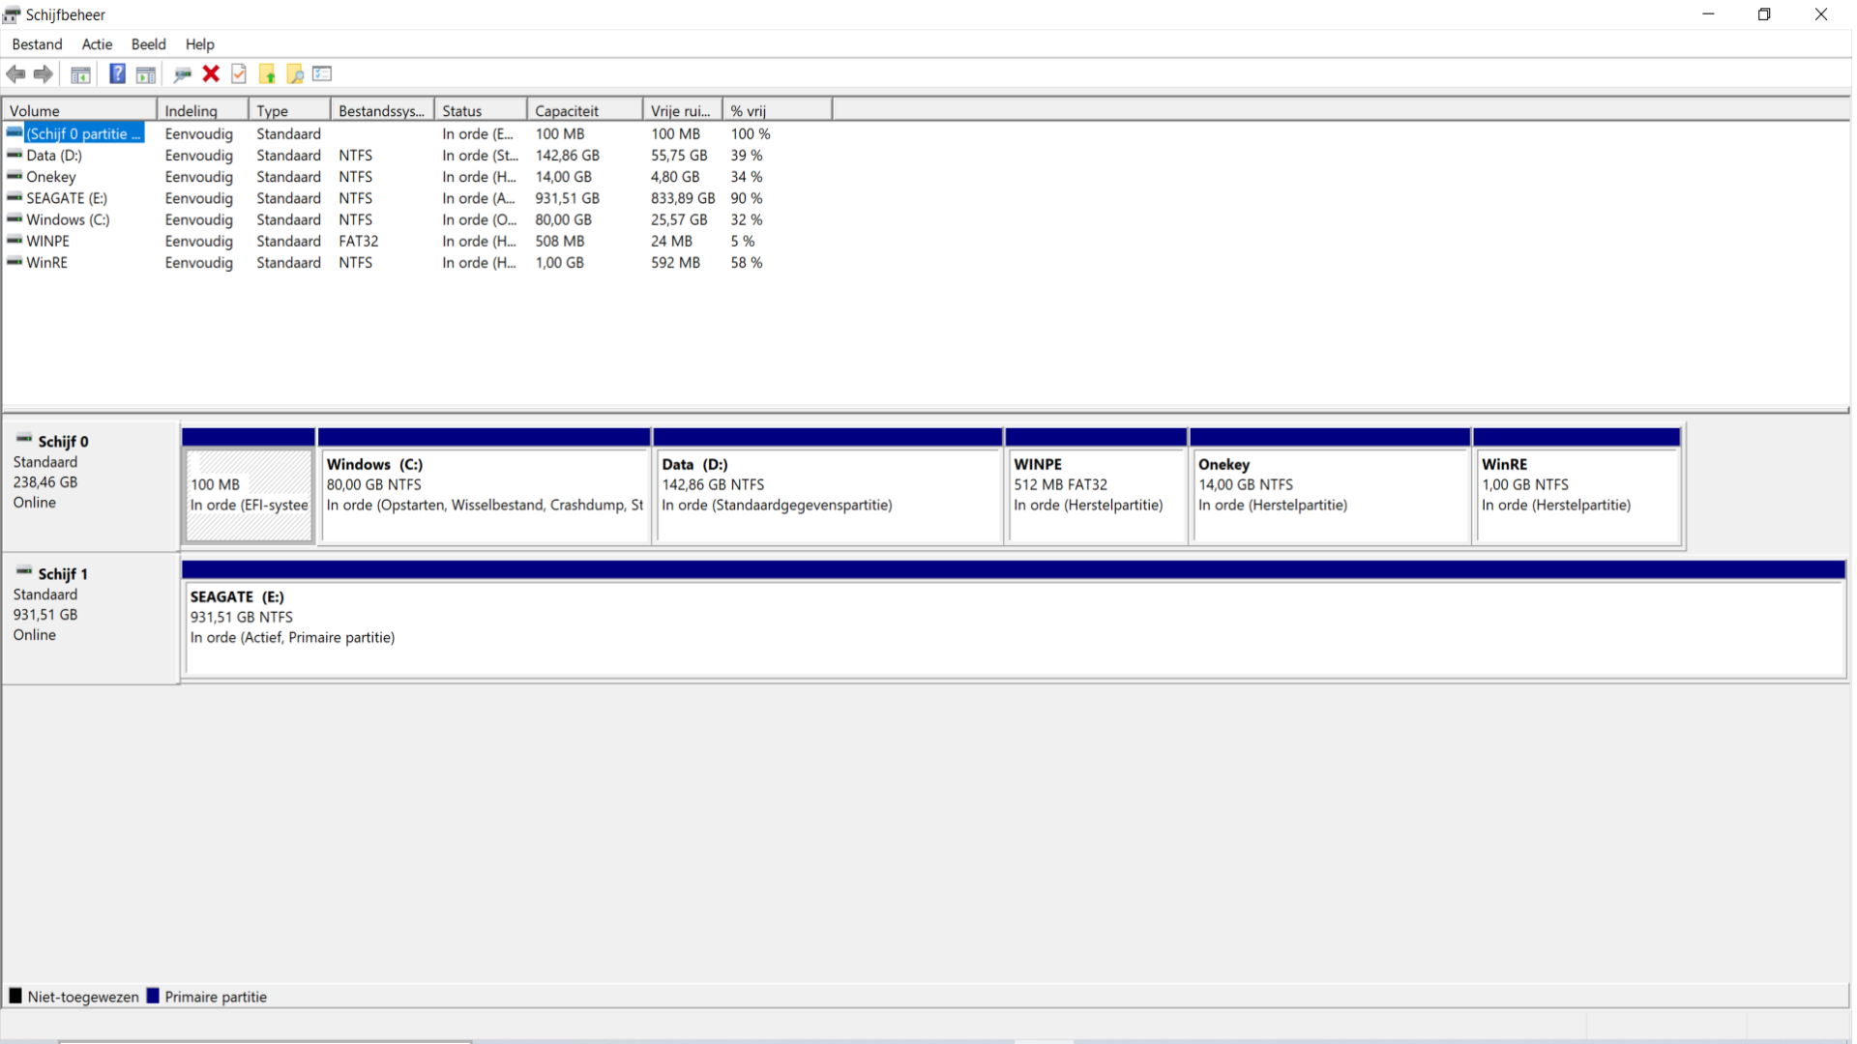
Task: Click the blue Primaire partitie legend swatch
Action: [153, 997]
